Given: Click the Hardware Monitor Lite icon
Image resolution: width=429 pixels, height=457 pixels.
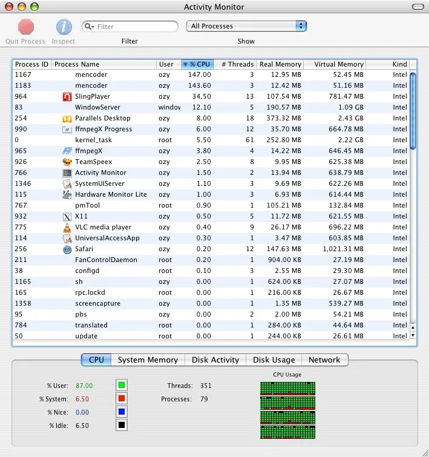Looking at the screenshot, I should tap(67, 194).
